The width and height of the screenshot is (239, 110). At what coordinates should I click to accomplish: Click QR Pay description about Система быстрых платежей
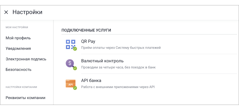point(121,48)
